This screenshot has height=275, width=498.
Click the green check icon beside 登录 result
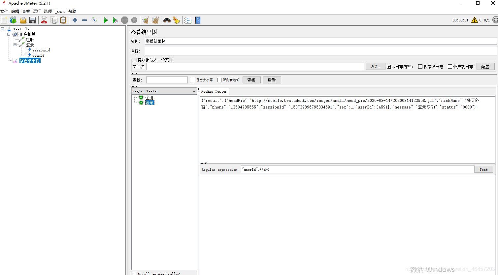coord(141,103)
